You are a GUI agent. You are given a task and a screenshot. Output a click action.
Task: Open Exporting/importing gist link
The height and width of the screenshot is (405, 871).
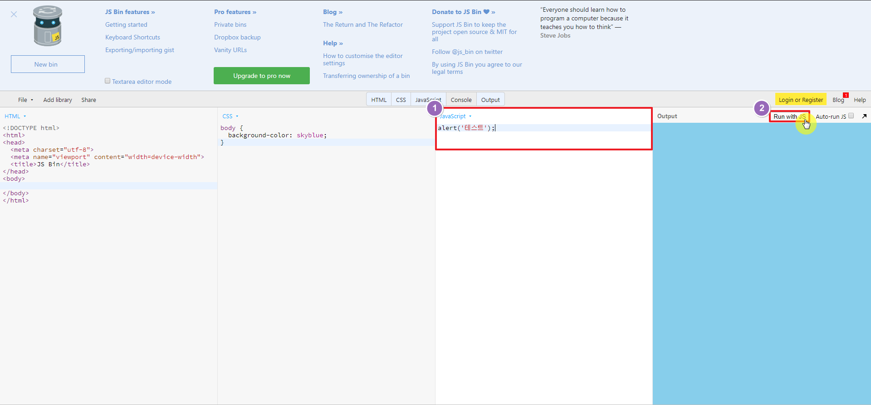(x=140, y=50)
